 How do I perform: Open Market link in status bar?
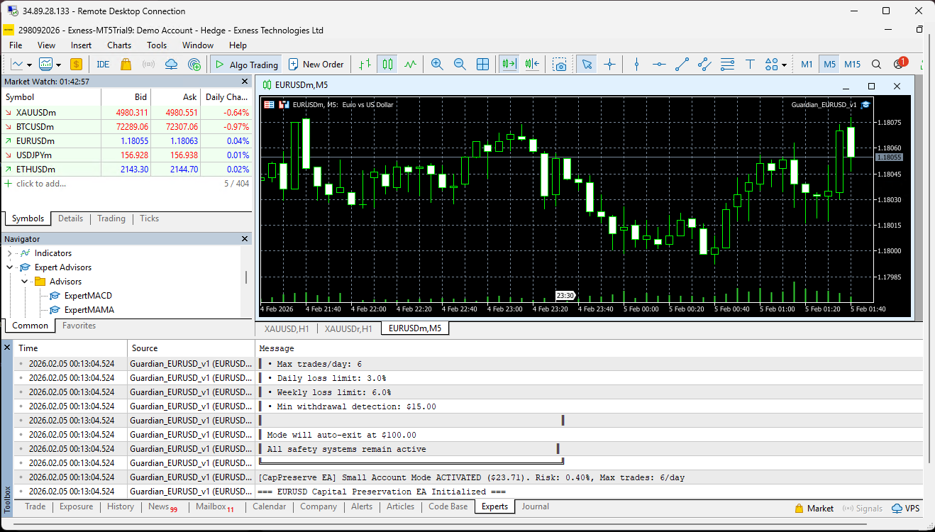pyautogui.click(x=814, y=508)
